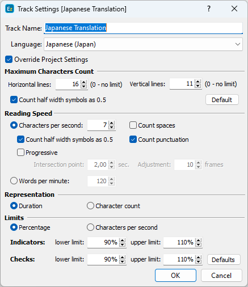Click the Default button for character count
The image size is (248, 287).
[x=222, y=100]
